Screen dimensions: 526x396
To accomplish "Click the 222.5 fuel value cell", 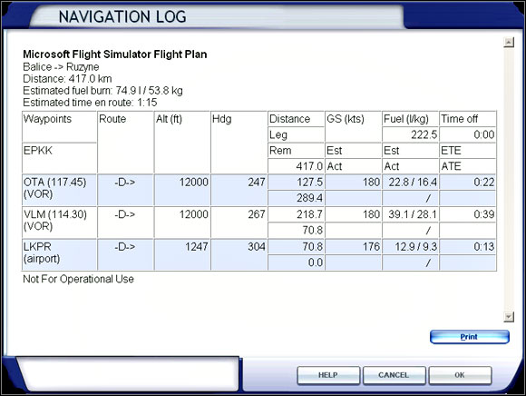I will (410, 134).
